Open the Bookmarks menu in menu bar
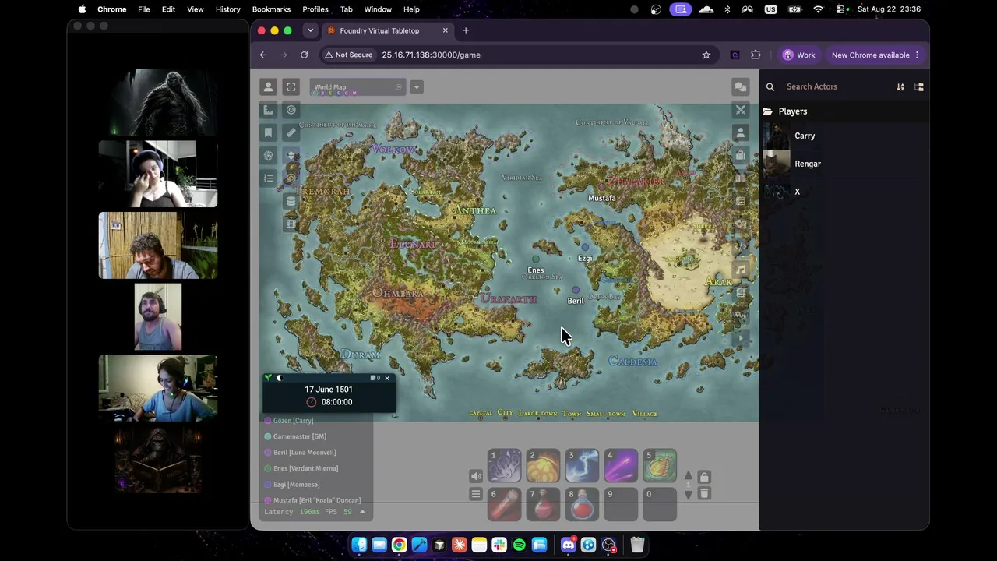 tap(272, 9)
